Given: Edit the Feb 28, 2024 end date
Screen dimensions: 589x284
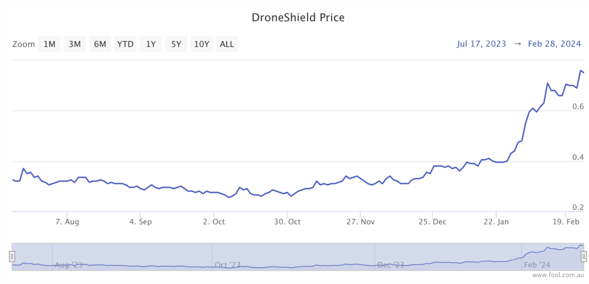Looking at the screenshot, I should (553, 44).
